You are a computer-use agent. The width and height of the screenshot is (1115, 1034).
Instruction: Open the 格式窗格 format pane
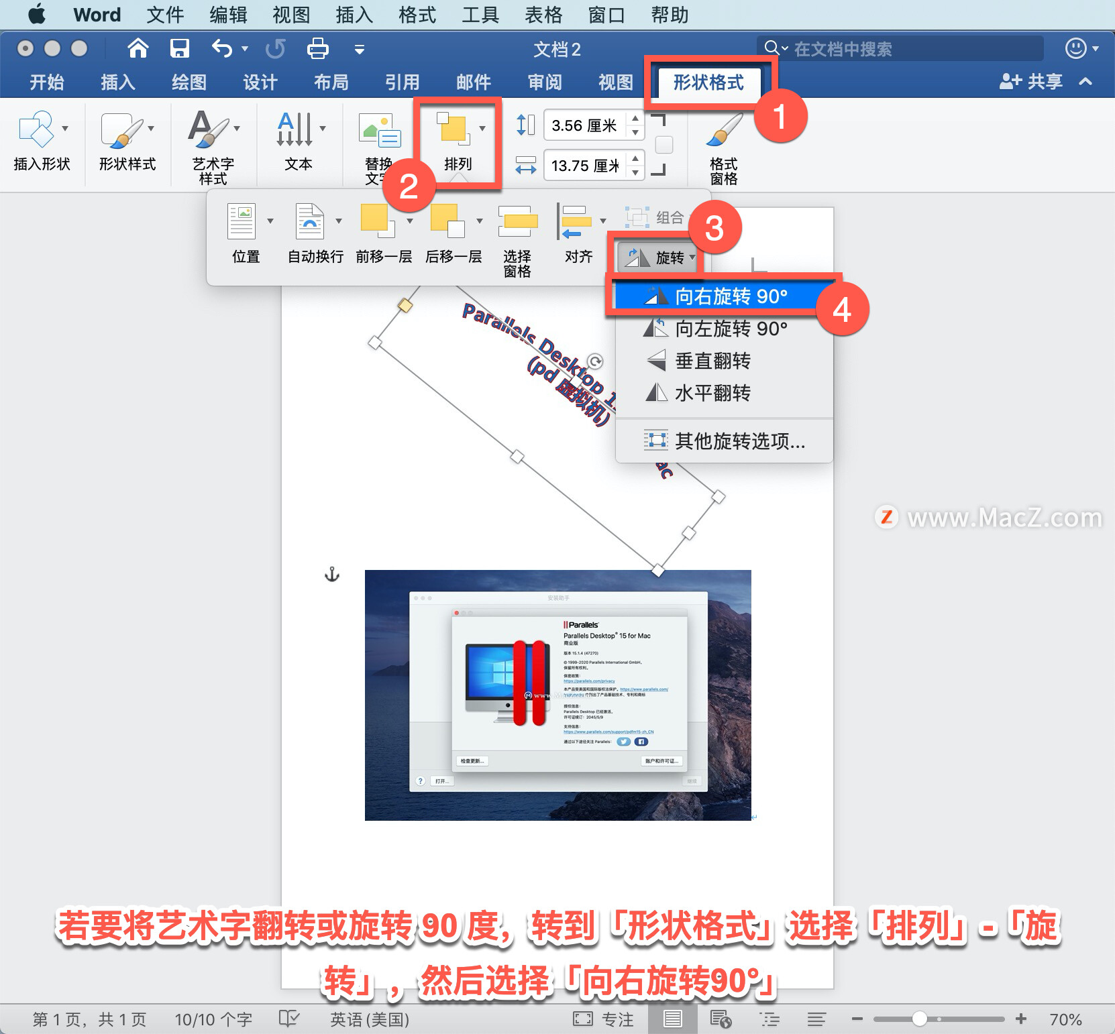point(724,149)
